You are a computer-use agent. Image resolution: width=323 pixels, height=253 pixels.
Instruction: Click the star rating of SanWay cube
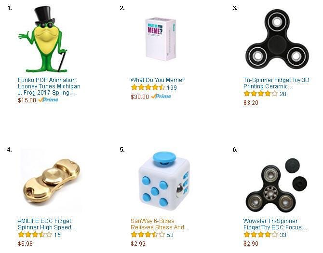[x=148, y=235]
